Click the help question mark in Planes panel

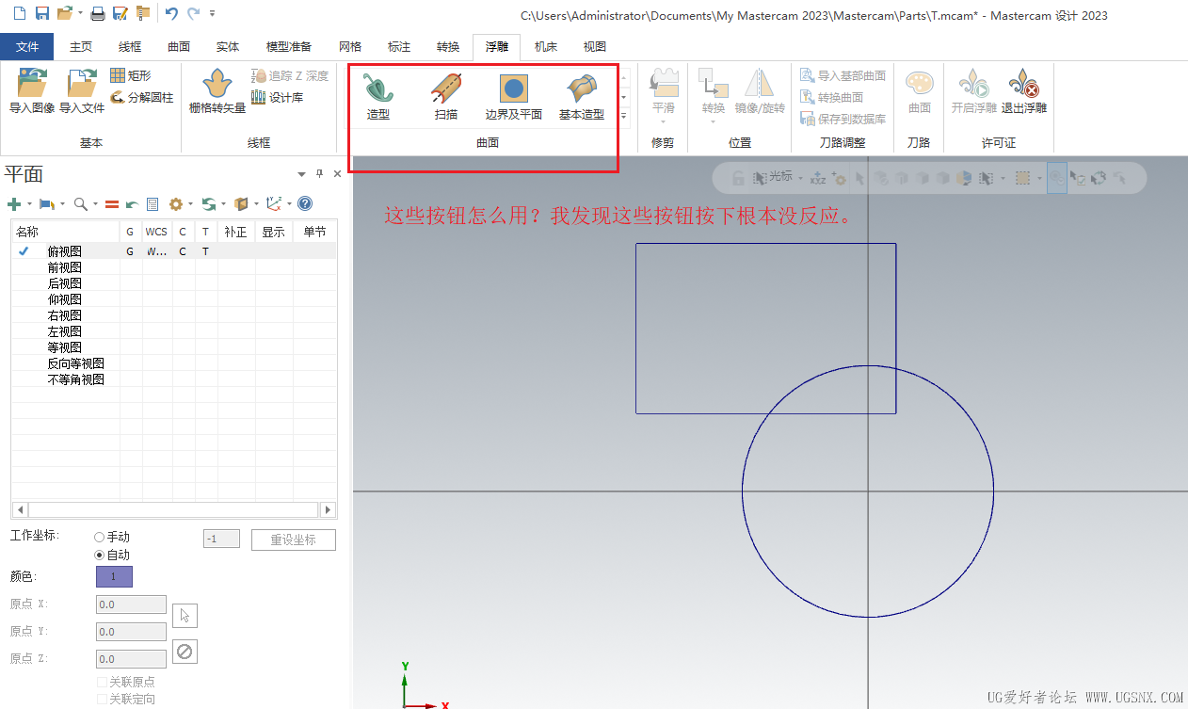305,203
